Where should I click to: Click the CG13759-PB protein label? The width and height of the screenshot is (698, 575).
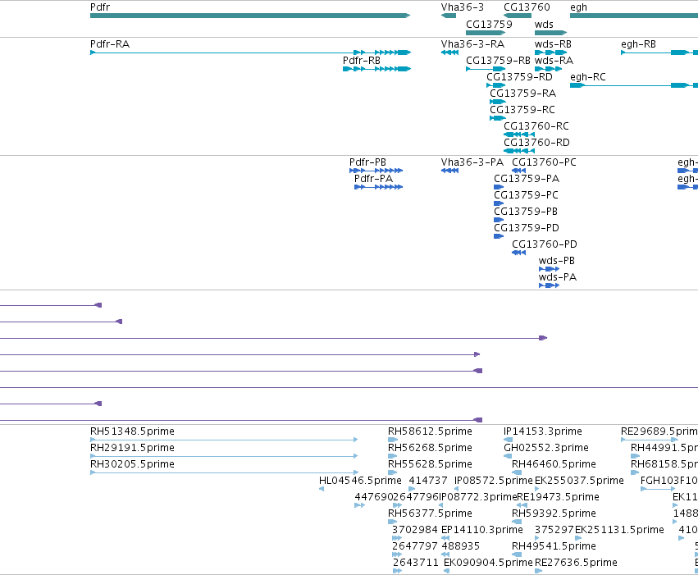(x=526, y=212)
